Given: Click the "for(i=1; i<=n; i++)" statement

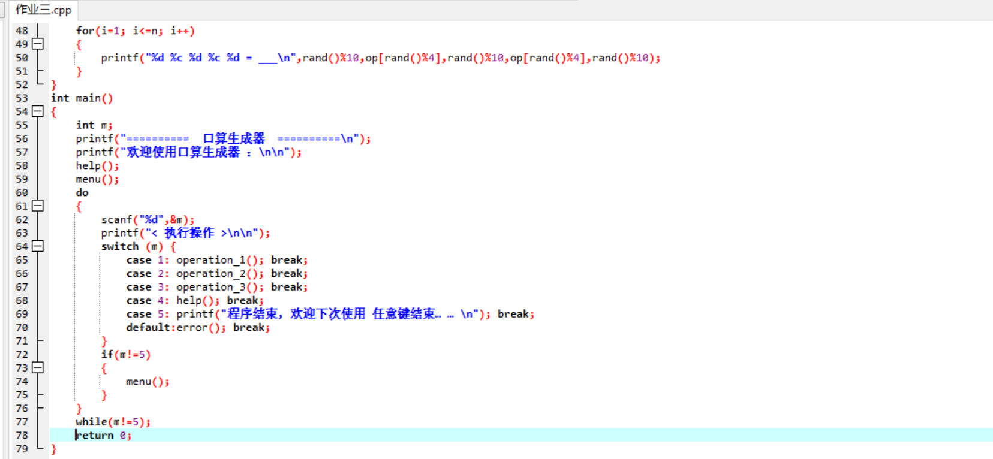Looking at the screenshot, I should pos(136,31).
